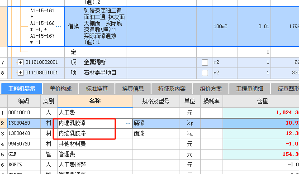299x174 pixels.
Task: Select the 其他材料费 name cell
Action: point(95,144)
